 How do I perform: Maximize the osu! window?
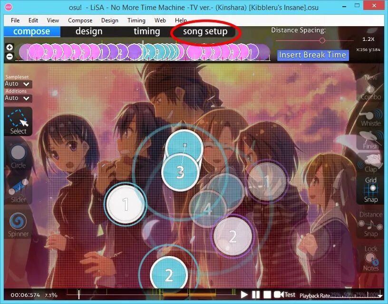tap(357, 5)
